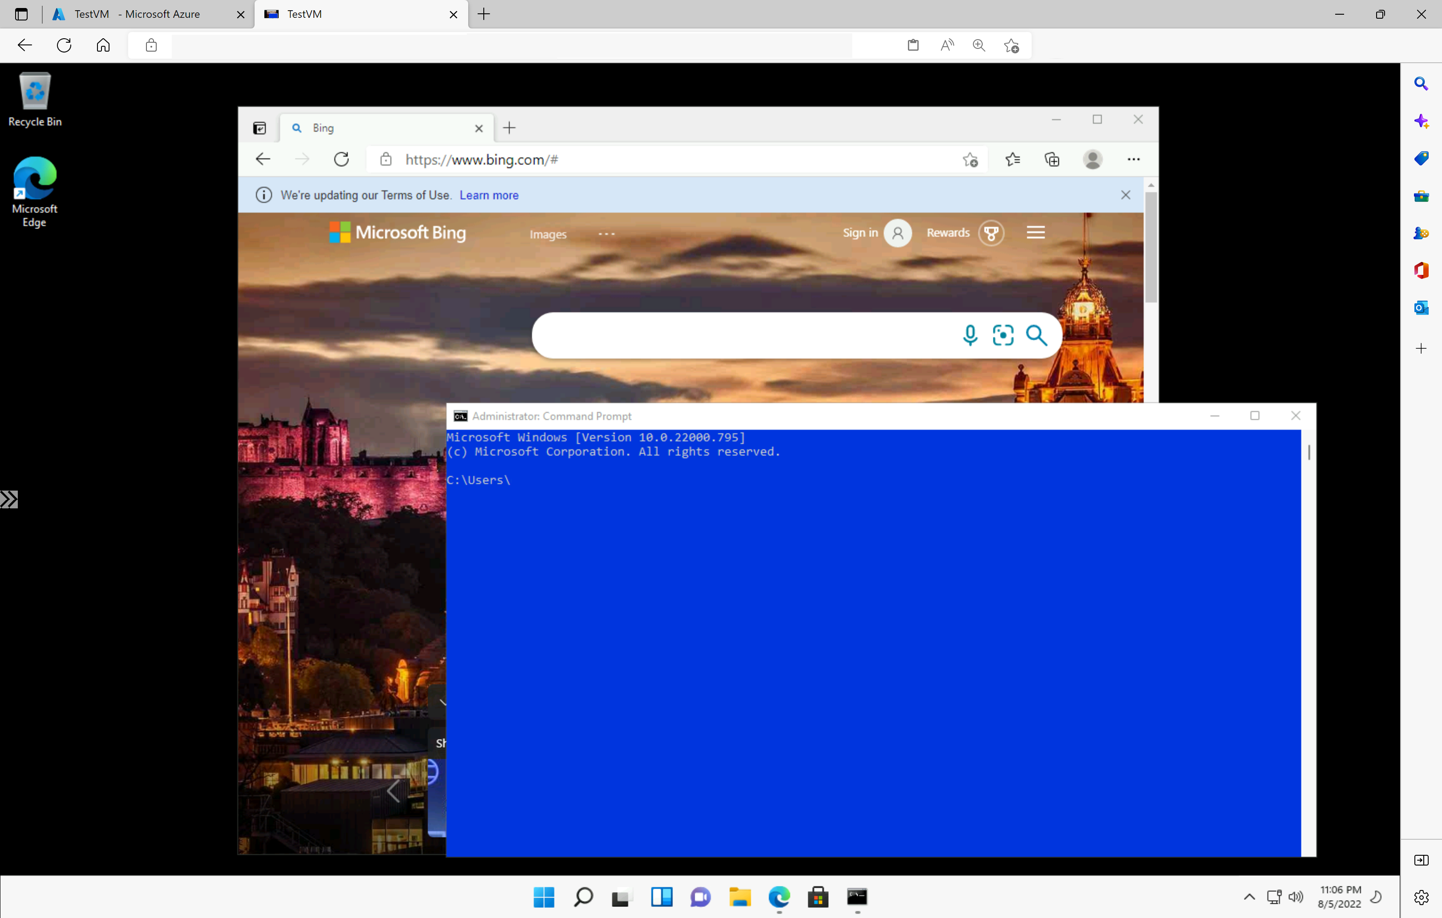
Task: Scroll the Command Prompt window scrollbar
Action: pos(1309,451)
